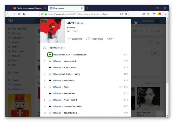Screen dimensions: 174x122
Task: Close the Firefox отличный браузер tab
Action: coord(45,8)
